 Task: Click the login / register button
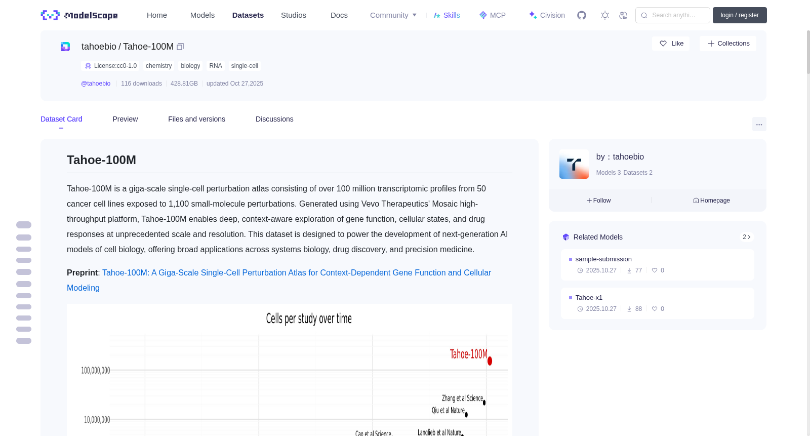click(740, 15)
